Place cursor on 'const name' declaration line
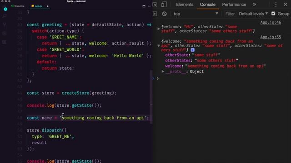This screenshot has width=291, height=163. click(x=88, y=118)
